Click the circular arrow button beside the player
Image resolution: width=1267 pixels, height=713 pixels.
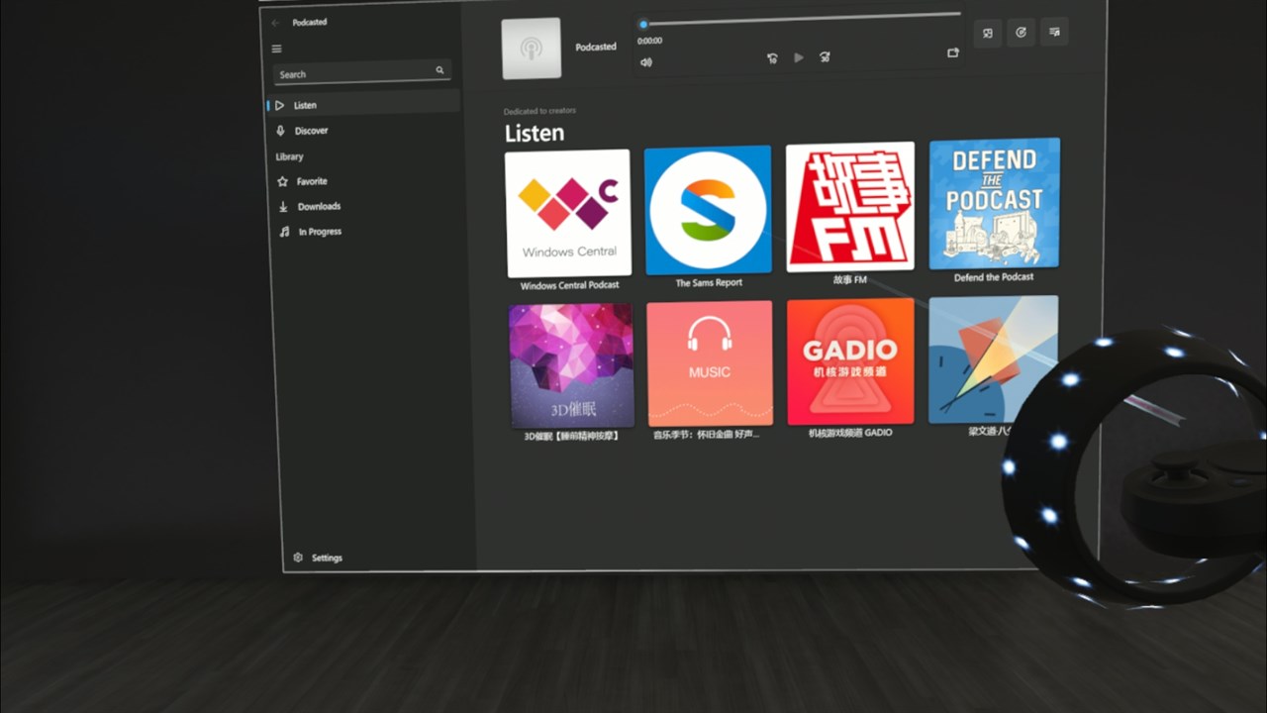[x=1021, y=33]
